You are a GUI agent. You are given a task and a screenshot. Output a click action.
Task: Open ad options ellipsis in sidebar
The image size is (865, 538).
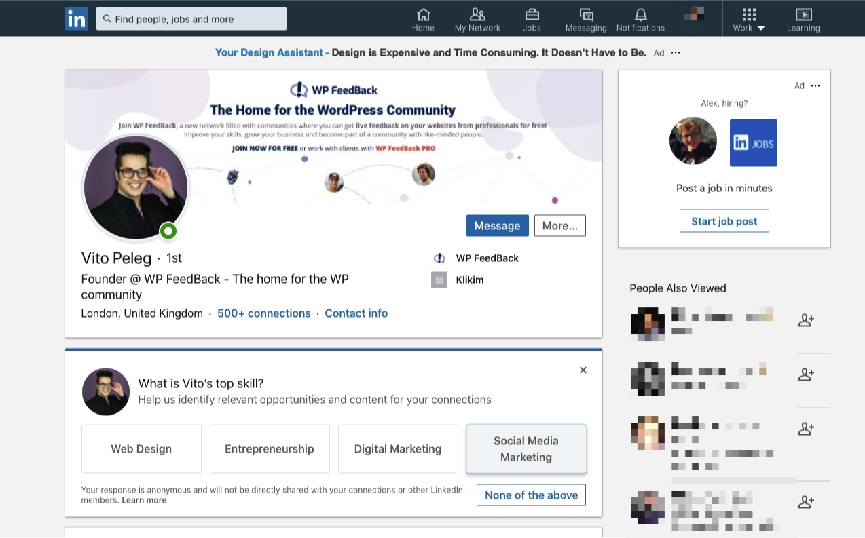coord(815,85)
